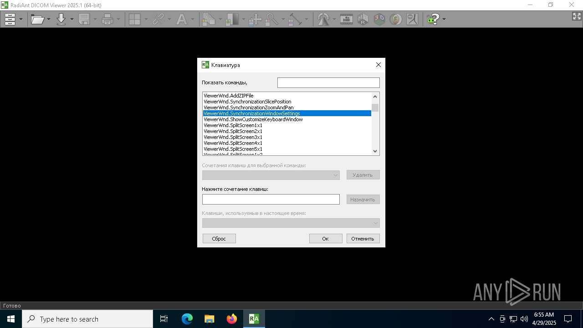Click the command list scroll down arrow
This screenshot has width=583, height=328.
click(x=375, y=151)
